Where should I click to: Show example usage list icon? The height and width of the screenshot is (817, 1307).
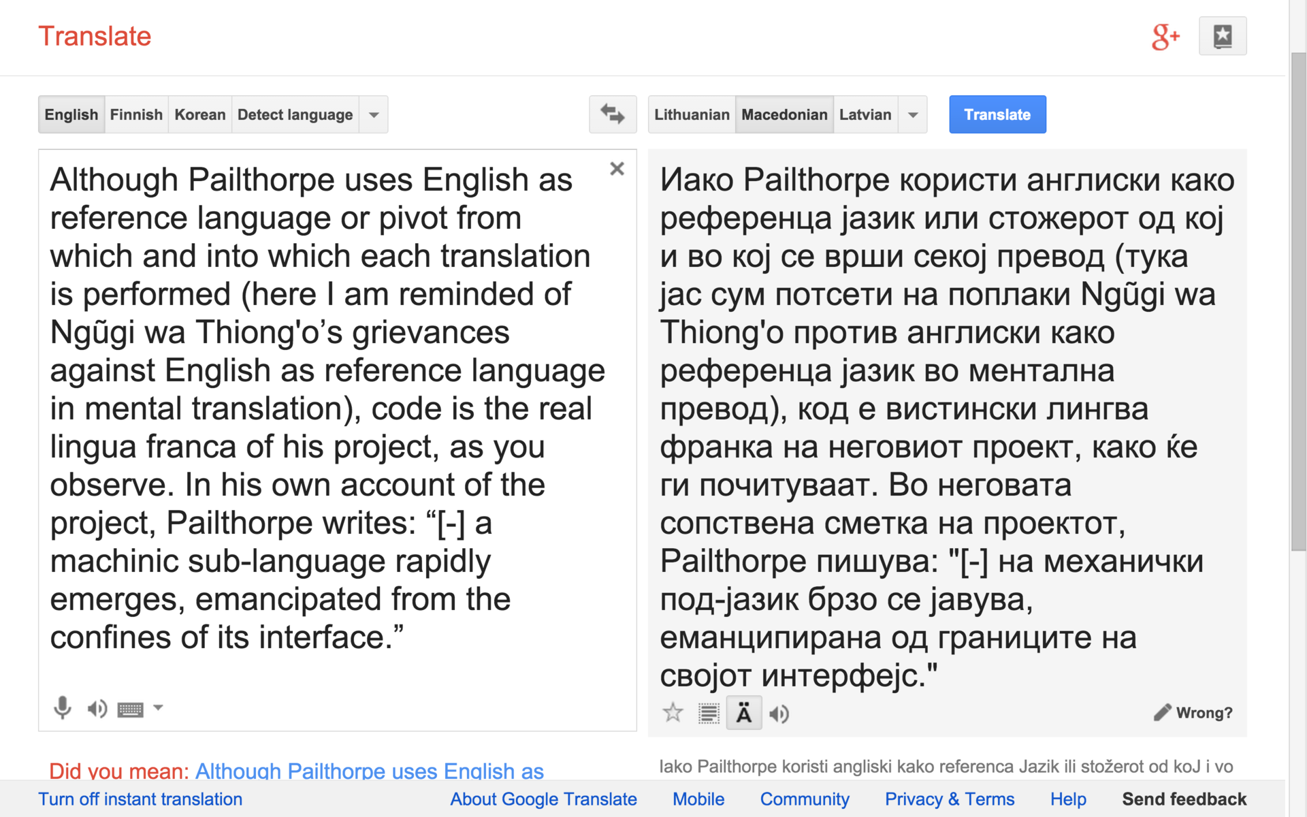coord(708,713)
